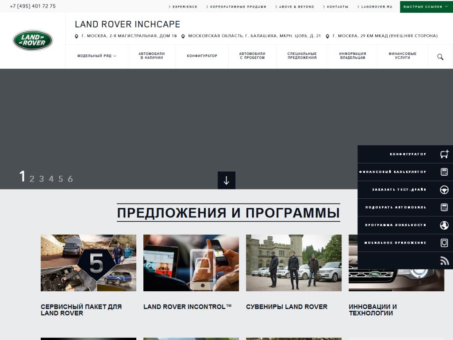Click the steering wheel test-drive icon
The height and width of the screenshot is (340, 453).
coord(444,189)
